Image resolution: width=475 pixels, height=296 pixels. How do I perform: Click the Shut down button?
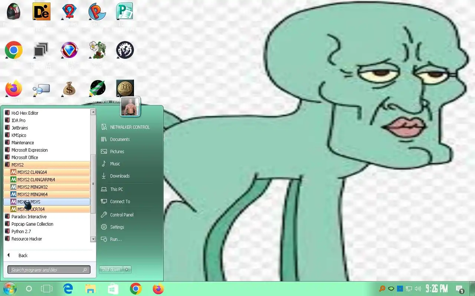[111, 269]
